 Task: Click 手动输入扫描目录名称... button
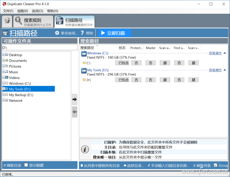pos(168,166)
